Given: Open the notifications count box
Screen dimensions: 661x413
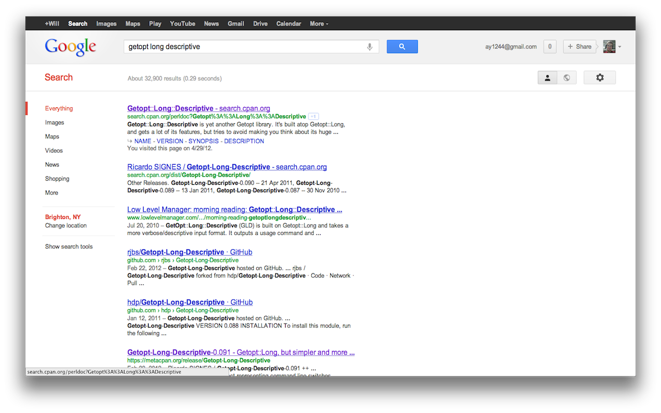Looking at the screenshot, I should coord(549,46).
